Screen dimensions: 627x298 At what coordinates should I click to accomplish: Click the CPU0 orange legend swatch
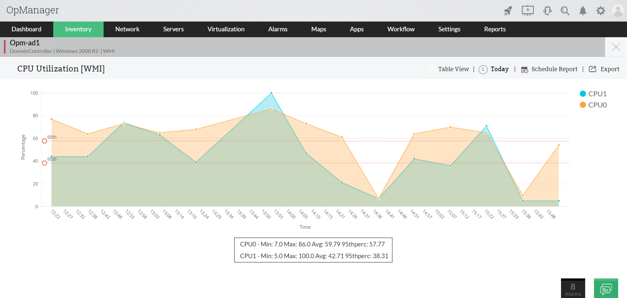583,105
